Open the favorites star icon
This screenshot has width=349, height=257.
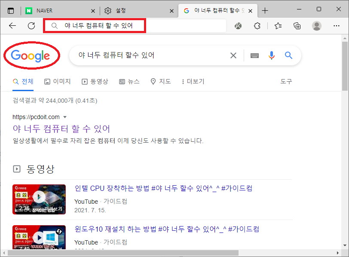tap(278, 26)
